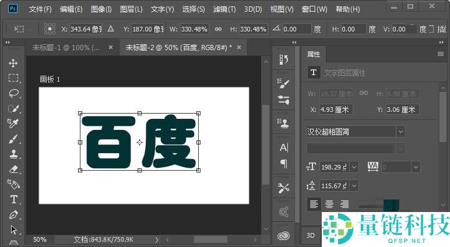
Task: Select the Lasso tool
Action: (x=13, y=93)
